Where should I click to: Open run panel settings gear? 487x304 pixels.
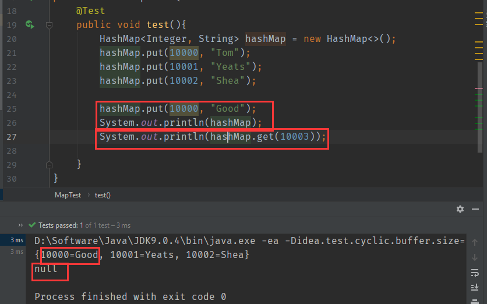(x=460, y=209)
